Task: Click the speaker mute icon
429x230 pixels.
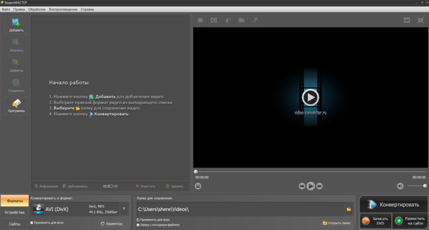Action: [400, 186]
